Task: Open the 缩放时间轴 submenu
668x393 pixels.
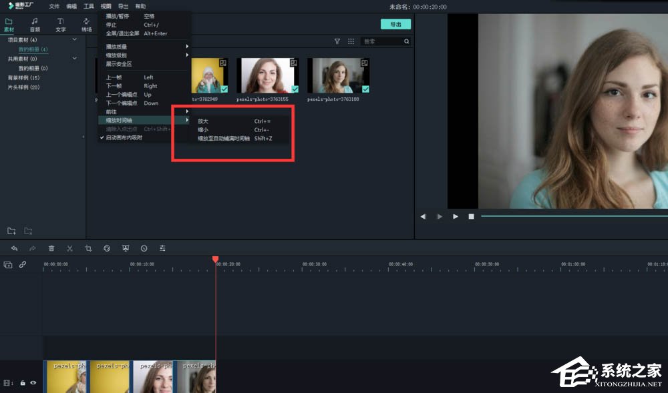Action: pyautogui.click(x=144, y=120)
